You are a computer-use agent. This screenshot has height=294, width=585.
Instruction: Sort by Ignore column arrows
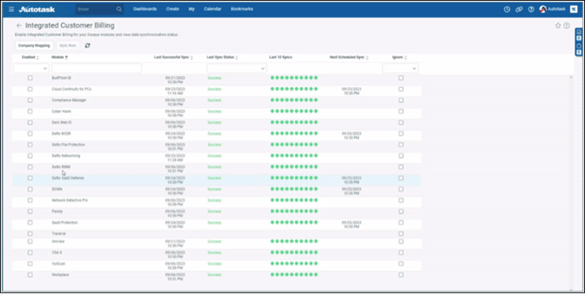point(406,58)
